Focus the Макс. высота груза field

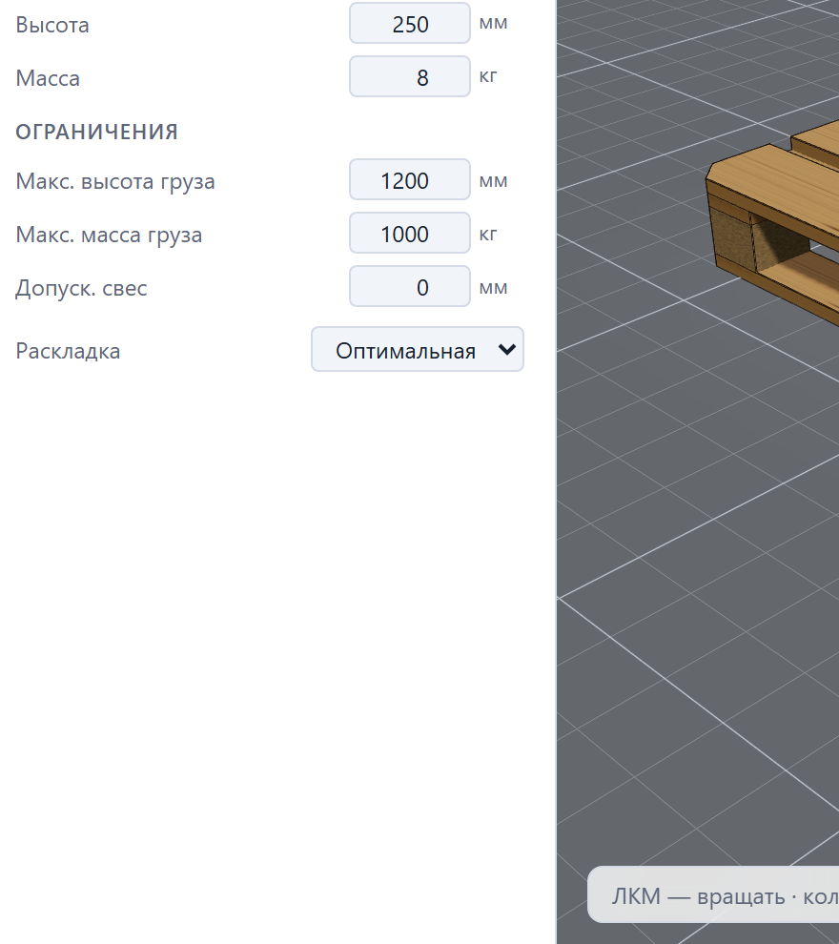410,179
